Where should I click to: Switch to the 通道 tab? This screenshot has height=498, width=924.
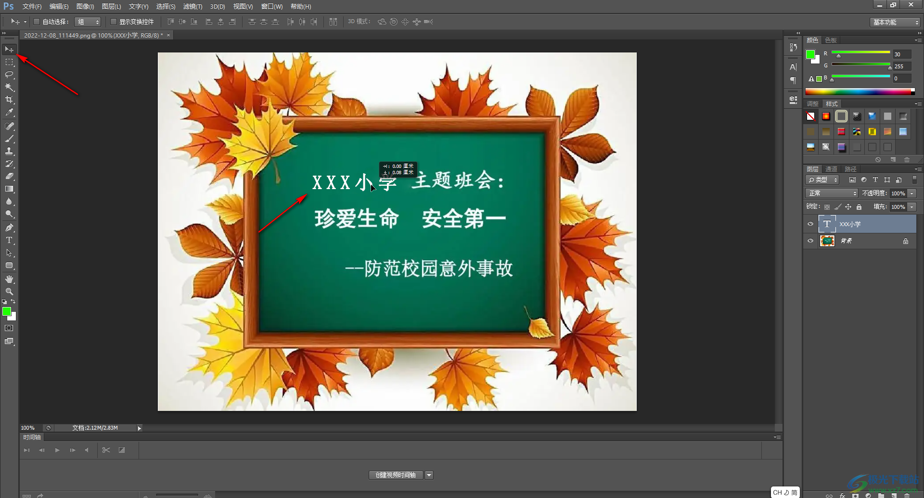tap(831, 169)
